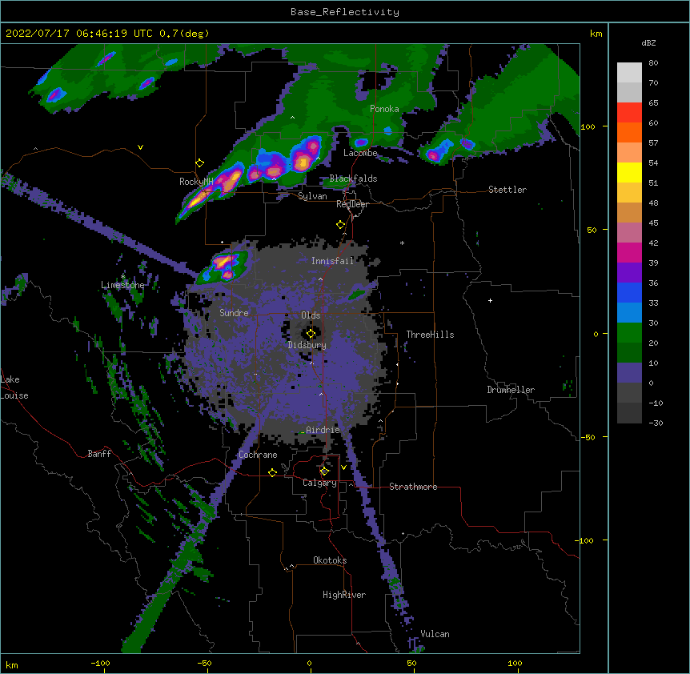
Task: Click the Okotoks town label
Action: click(x=330, y=560)
